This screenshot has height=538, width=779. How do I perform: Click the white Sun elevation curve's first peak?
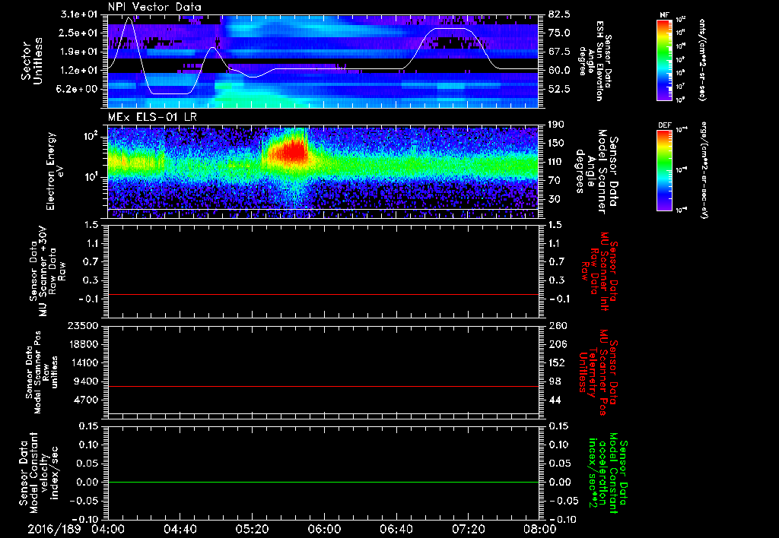(129, 18)
